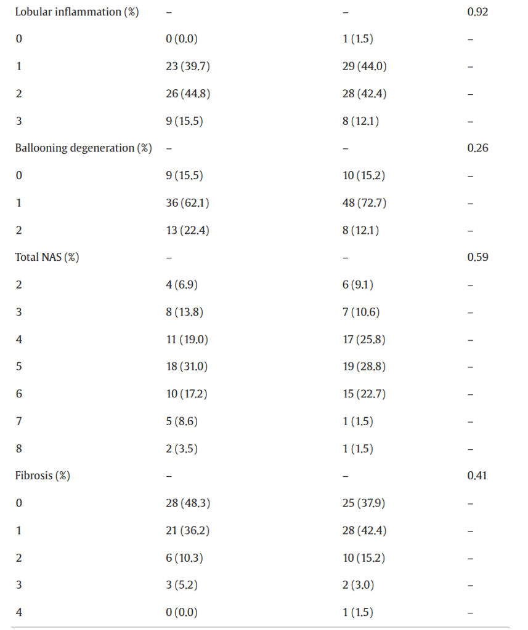
Task: Select the "Ballooning degeneration (%)" row label
Action: point(83,148)
